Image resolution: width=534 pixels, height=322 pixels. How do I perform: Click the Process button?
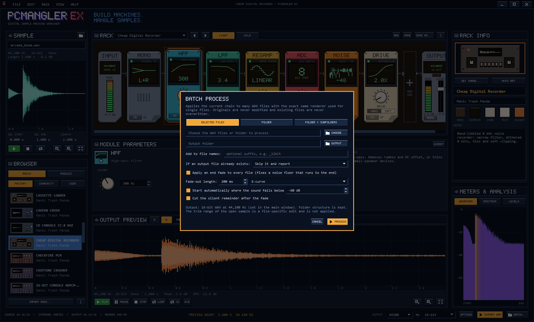(337, 222)
